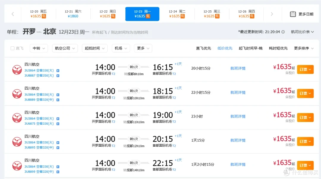This screenshot has height=179, width=321.
Task: Select the 12-20 周五 date tab
Action: pyautogui.click(x=38, y=14)
